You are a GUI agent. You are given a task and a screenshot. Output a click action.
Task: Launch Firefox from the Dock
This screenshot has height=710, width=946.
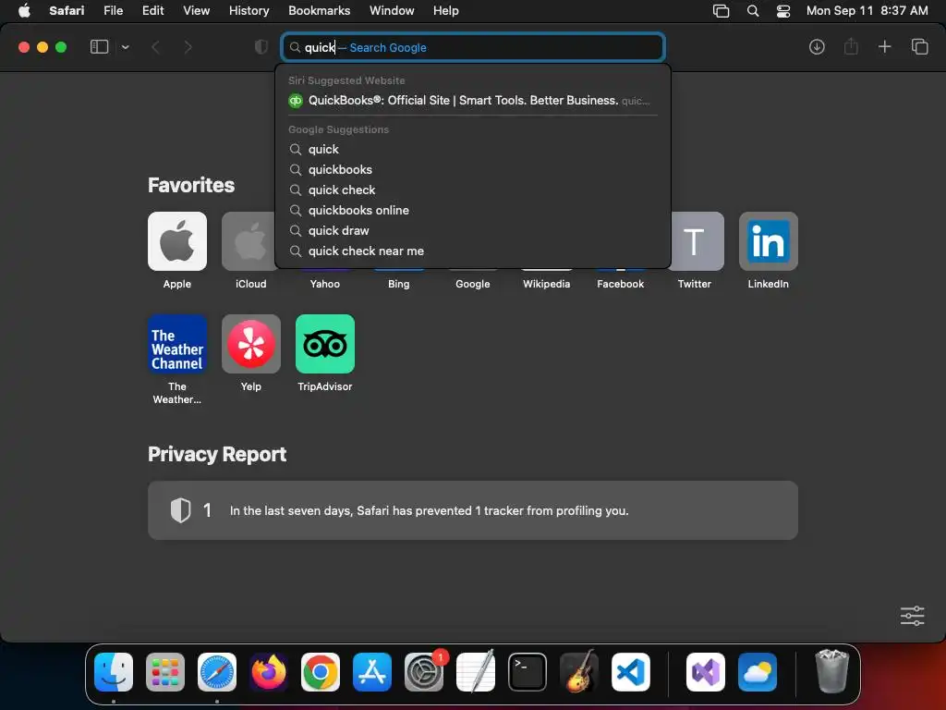pyautogui.click(x=269, y=672)
